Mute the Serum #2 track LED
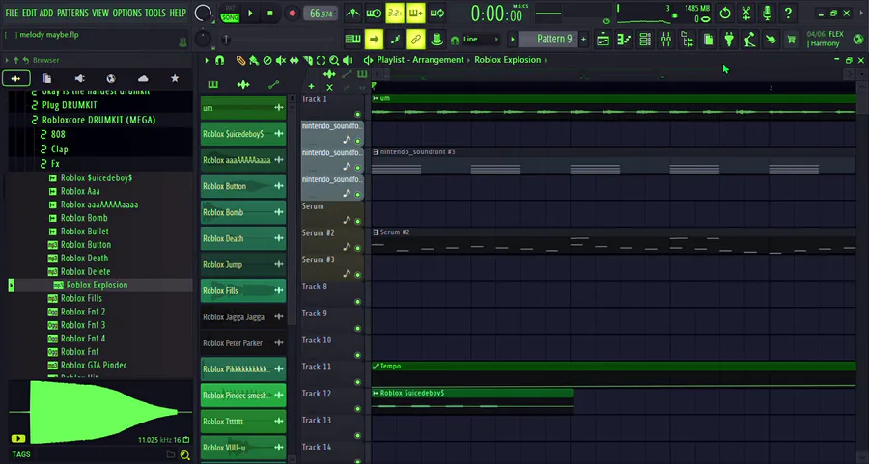This screenshot has width=869, height=464. pos(357,248)
